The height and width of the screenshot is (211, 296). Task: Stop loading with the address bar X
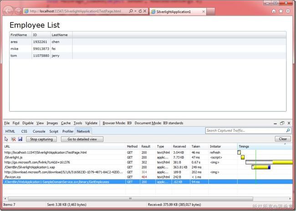[x=145, y=11]
